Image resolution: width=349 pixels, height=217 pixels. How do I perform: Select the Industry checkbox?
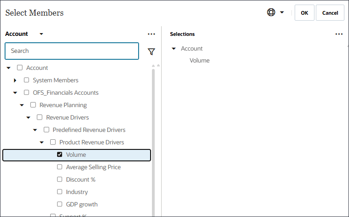pyautogui.click(x=59, y=192)
